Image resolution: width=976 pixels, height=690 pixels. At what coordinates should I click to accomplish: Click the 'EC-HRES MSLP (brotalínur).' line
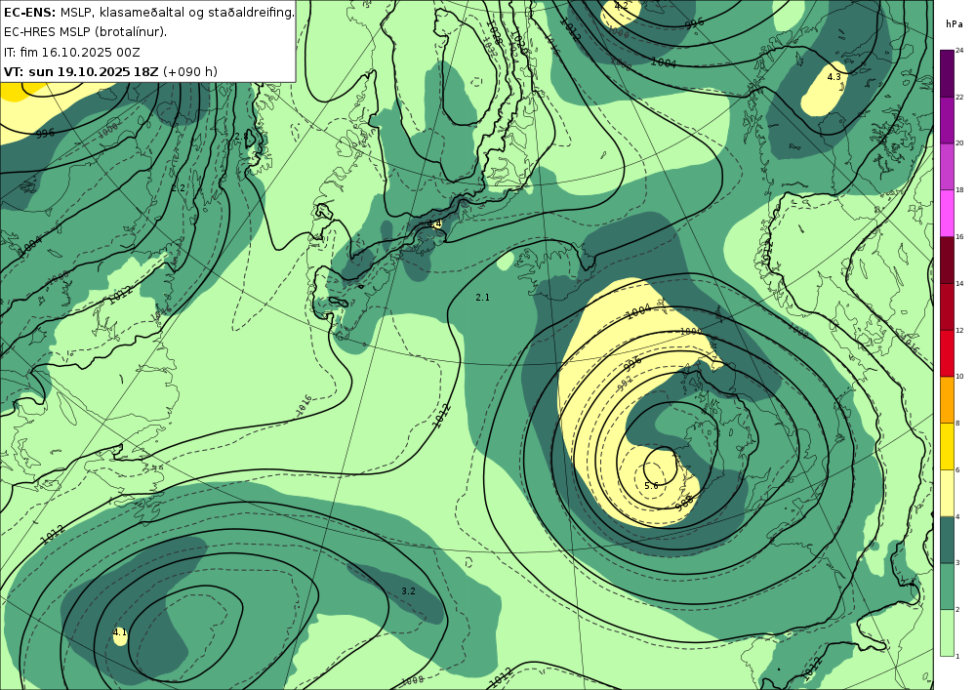coord(85,32)
